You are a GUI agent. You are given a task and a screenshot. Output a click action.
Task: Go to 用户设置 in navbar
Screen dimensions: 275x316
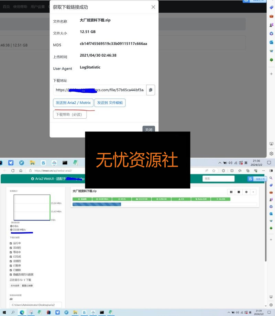[37, 7]
